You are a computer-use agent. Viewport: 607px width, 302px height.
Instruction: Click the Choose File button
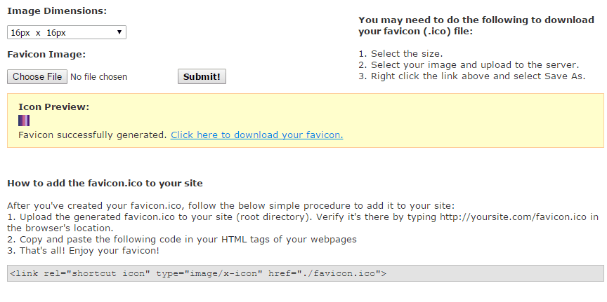click(x=37, y=77)
